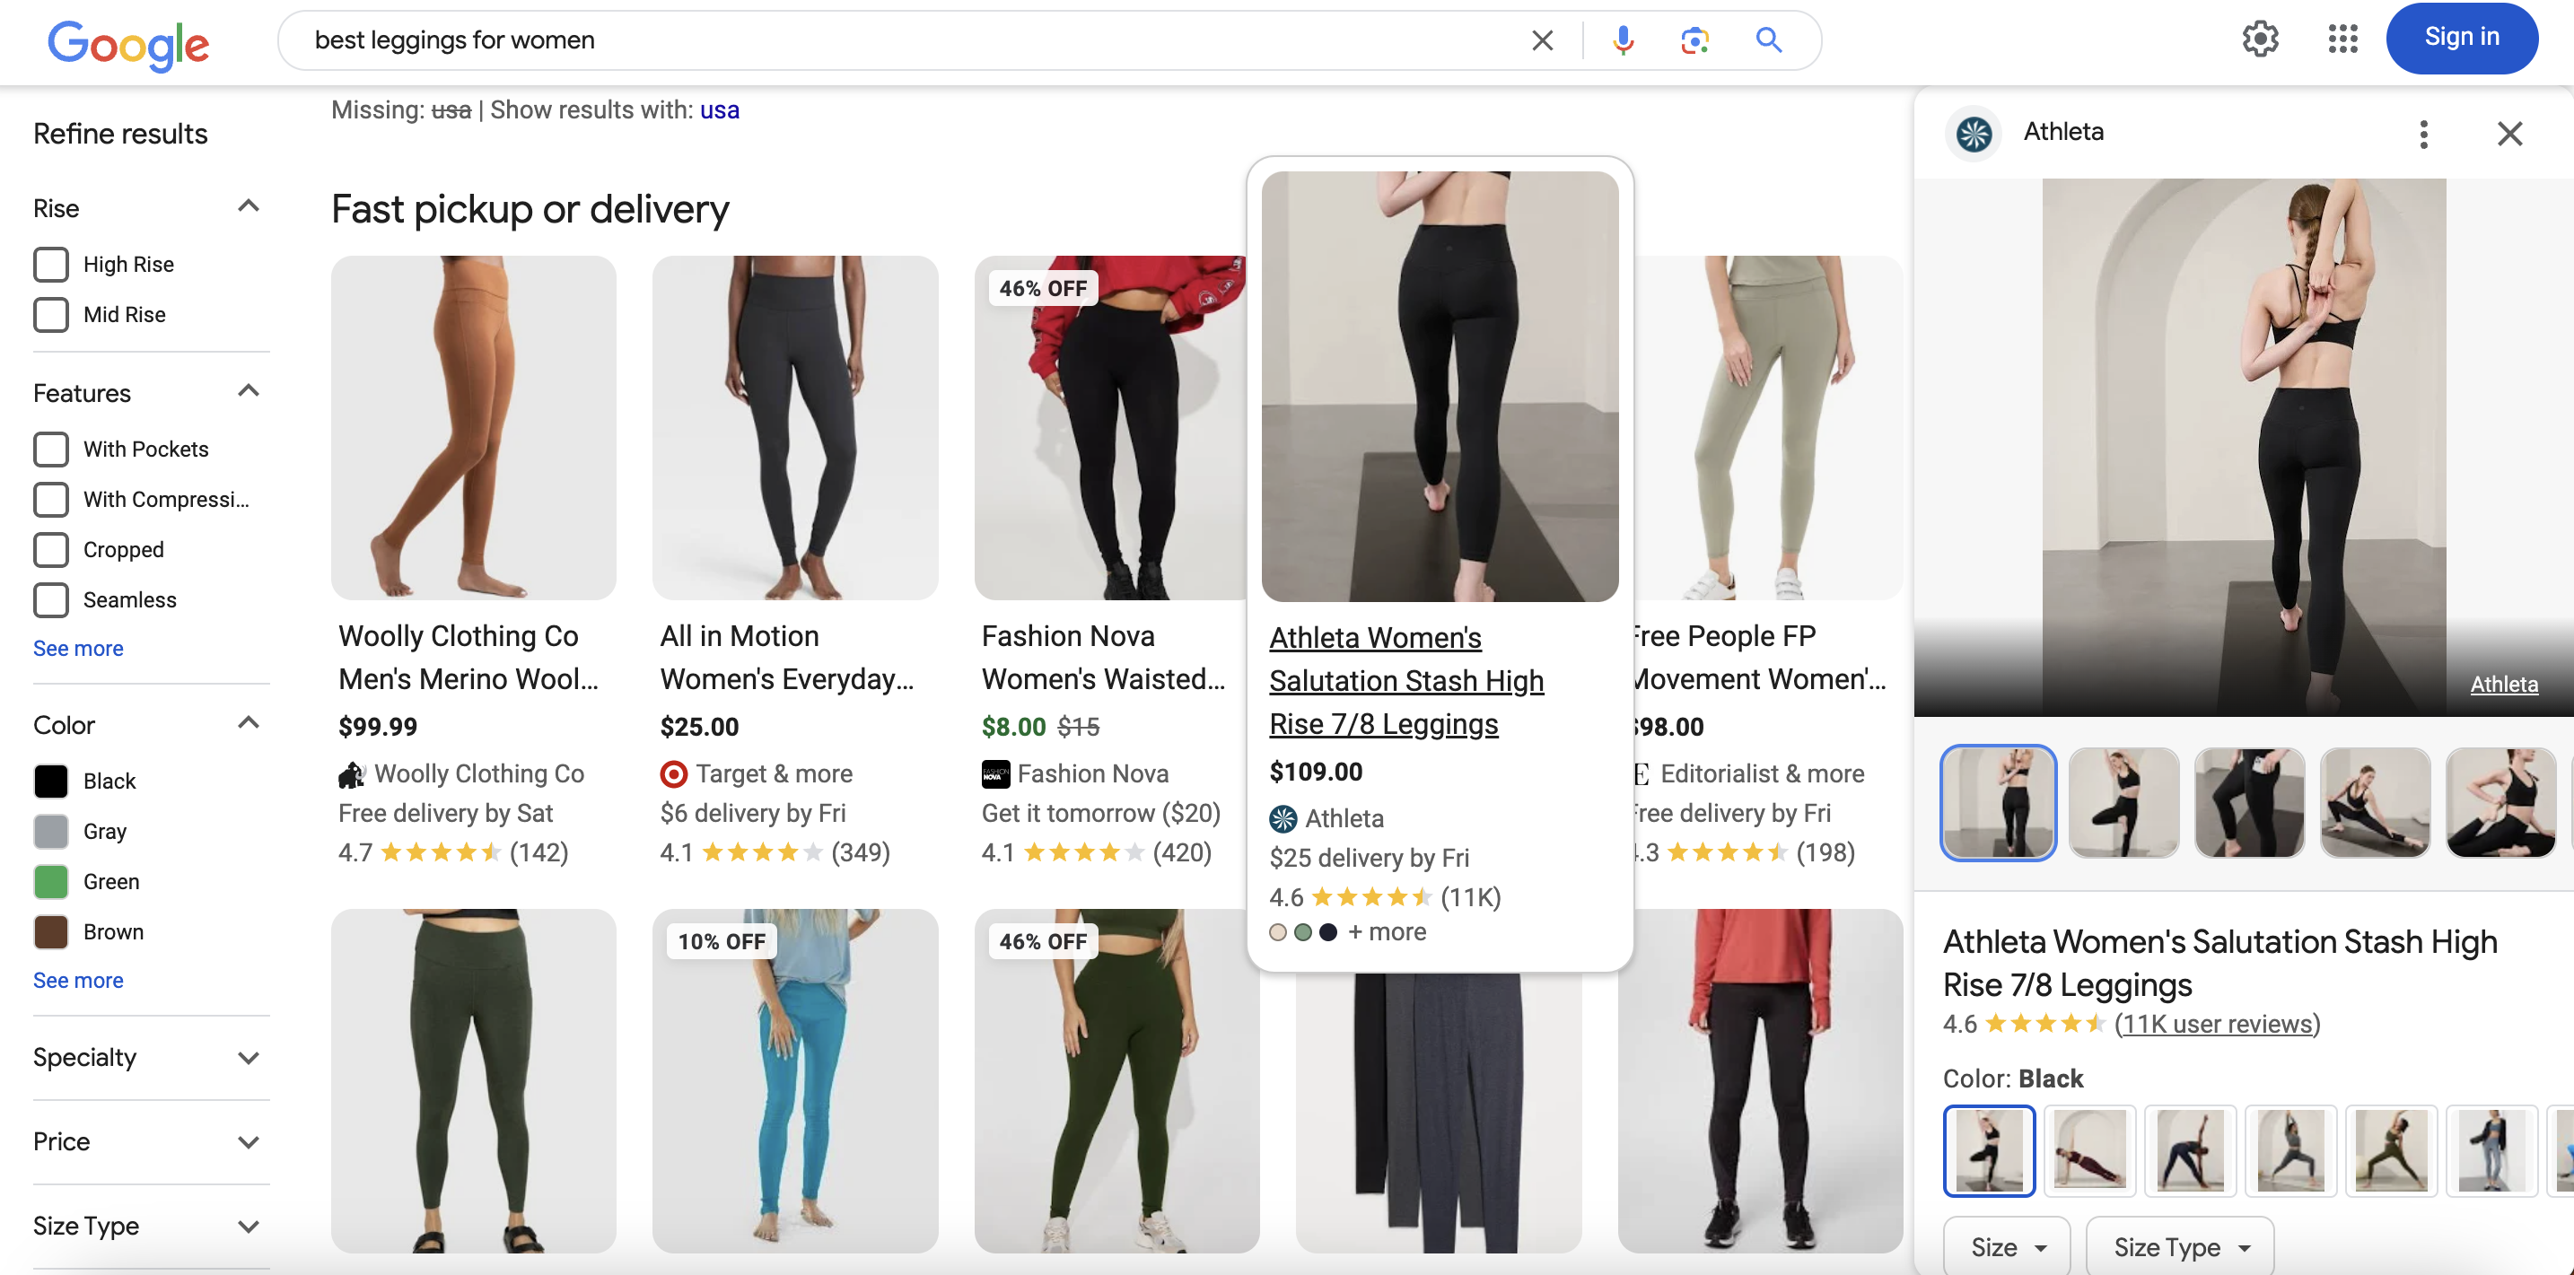Select the second product photo thumbnail
Viewport: 2574px width, 1275px height.
tap(2123, 802)
